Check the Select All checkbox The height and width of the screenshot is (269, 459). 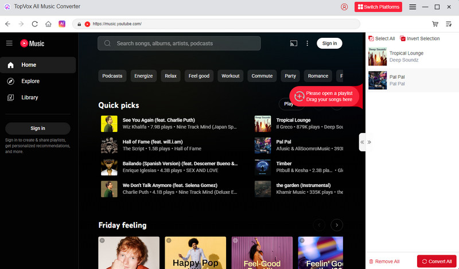[371, 38]
